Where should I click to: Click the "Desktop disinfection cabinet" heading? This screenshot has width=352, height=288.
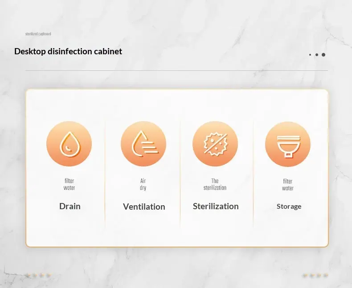(68, 51)
